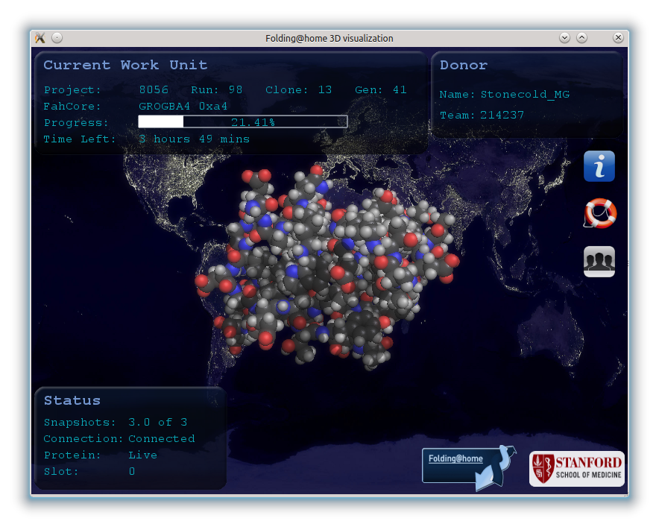
Task: Click the 'Run: 98' value
Action: 216,90
